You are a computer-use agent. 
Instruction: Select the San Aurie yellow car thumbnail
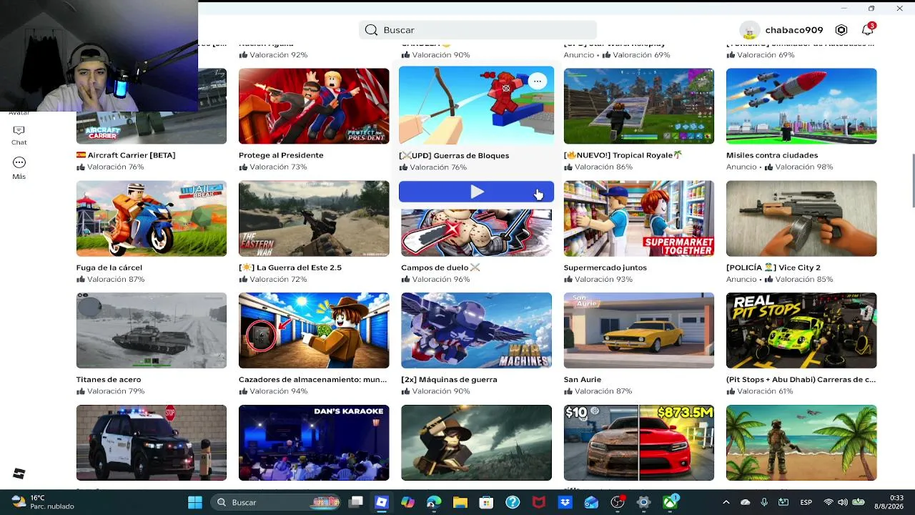(639, 330)
